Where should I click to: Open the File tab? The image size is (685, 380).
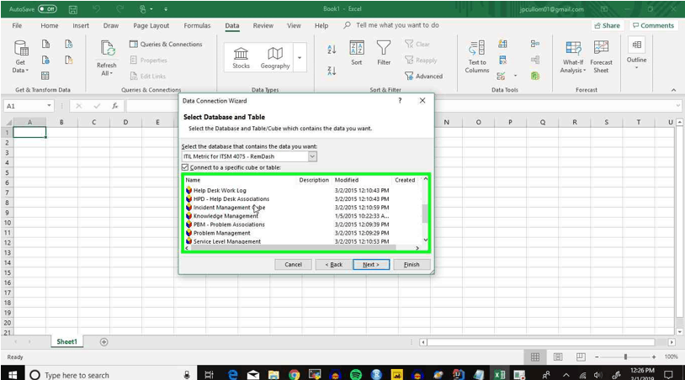pos(17,25)
